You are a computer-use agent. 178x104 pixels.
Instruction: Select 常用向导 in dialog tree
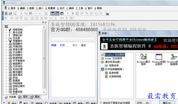tap(114, 66)
